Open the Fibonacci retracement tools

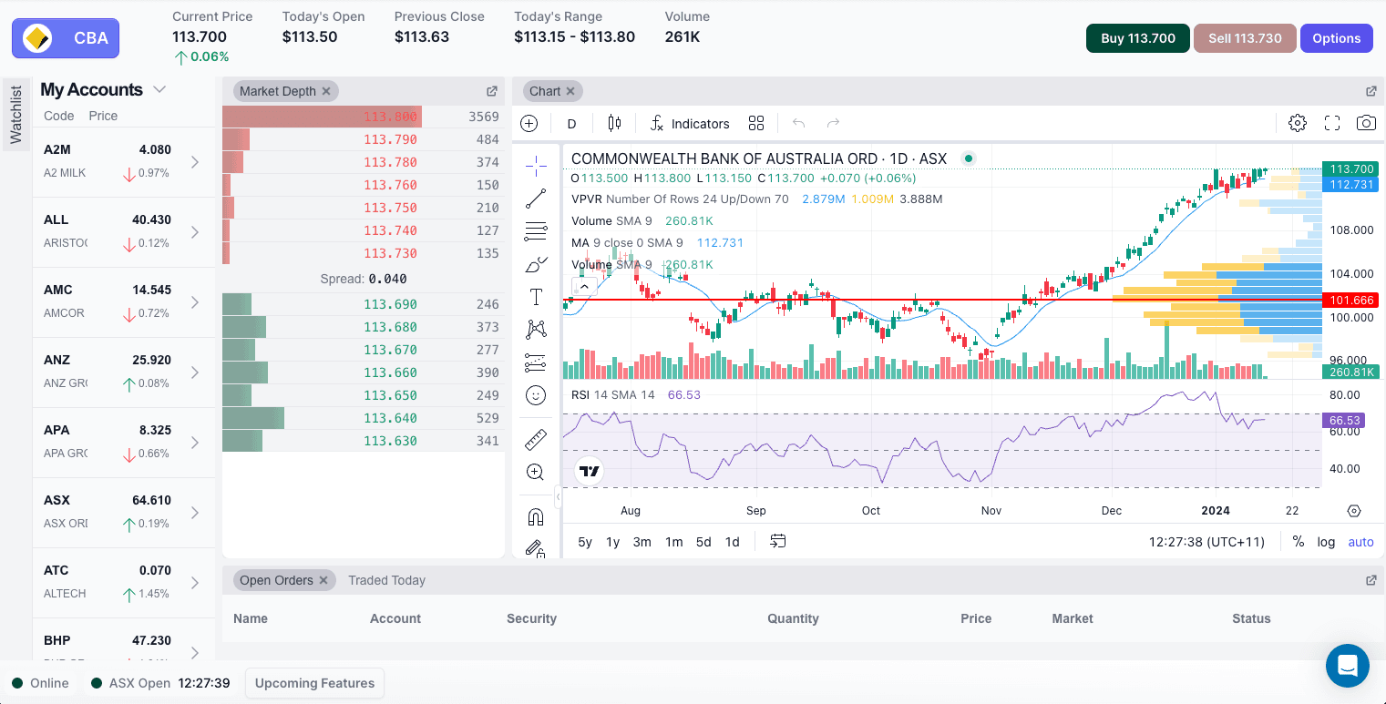(536, 231)
